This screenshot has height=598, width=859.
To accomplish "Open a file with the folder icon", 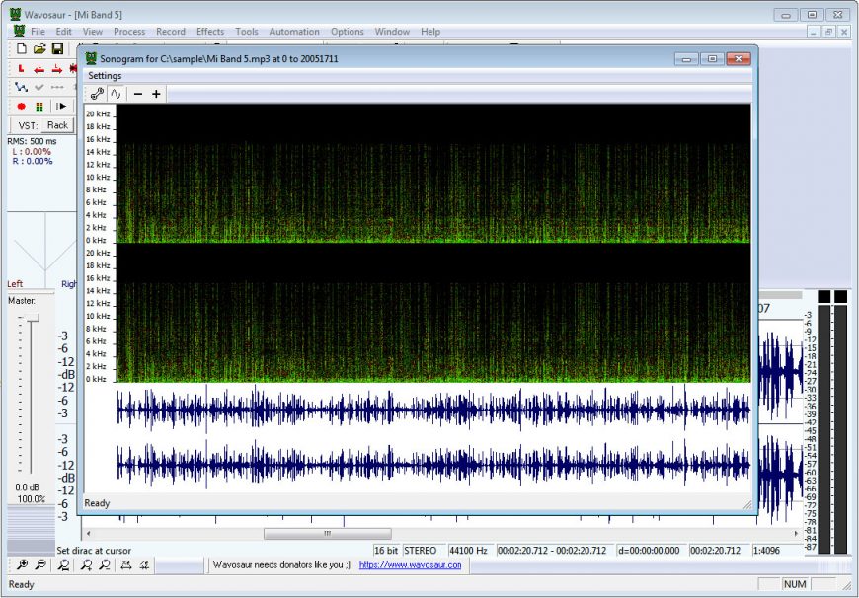I will click(x=39, y=49).
